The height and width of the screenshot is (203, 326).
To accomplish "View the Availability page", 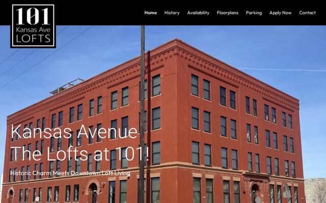I will pos(198,13).
